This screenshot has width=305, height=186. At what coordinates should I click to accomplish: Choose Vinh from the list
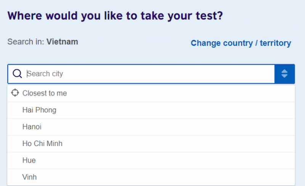151,177
